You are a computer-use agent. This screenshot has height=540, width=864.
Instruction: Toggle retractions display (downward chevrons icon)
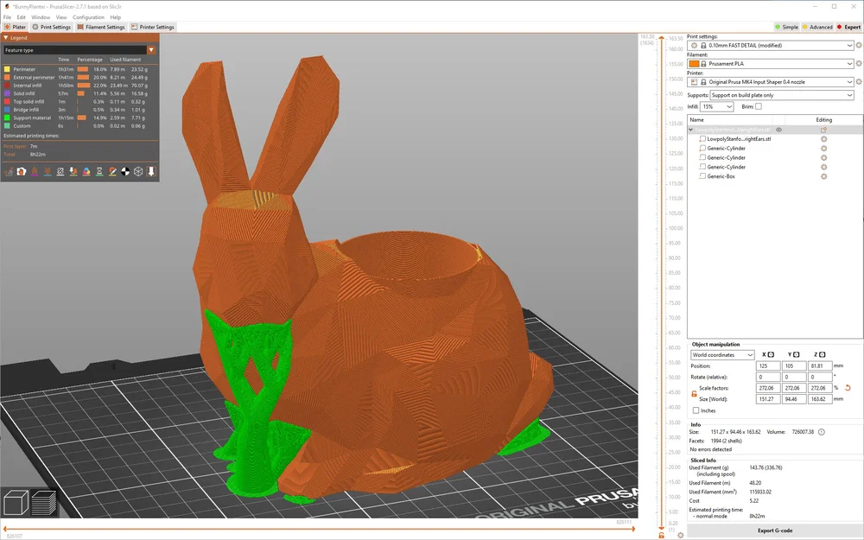click(x=47, y=172)
